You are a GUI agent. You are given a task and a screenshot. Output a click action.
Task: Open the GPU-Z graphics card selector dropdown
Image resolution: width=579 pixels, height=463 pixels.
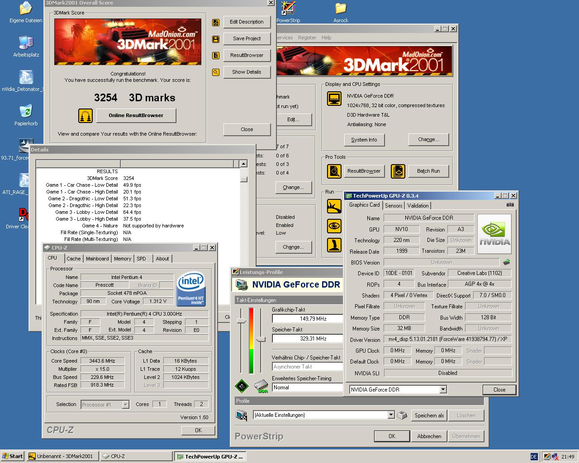[443, 389]
